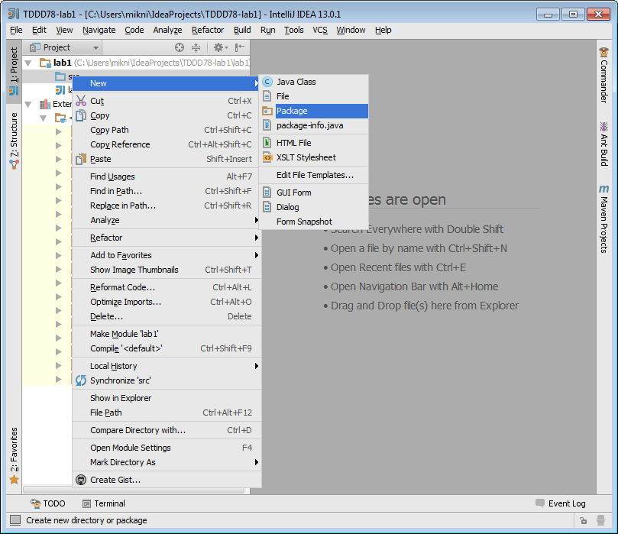
Task: Click the package-info.java file icon
Action: pyautogui.click(x=267, y=126)
